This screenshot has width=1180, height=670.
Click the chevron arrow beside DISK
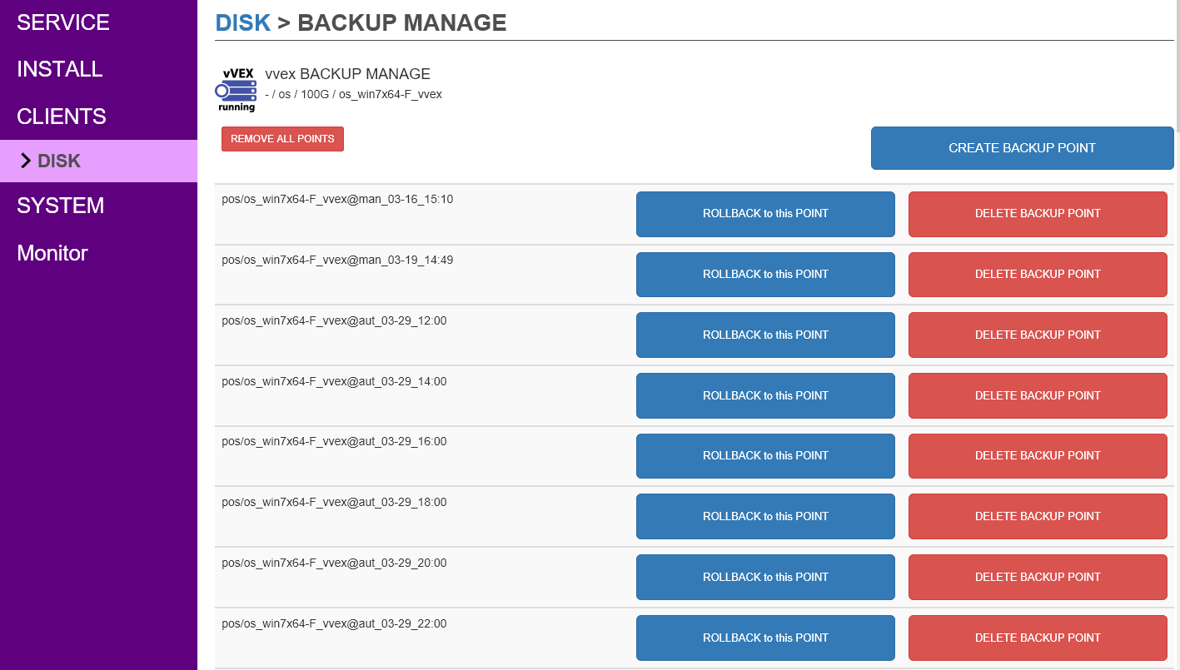(x=25, y=161)
